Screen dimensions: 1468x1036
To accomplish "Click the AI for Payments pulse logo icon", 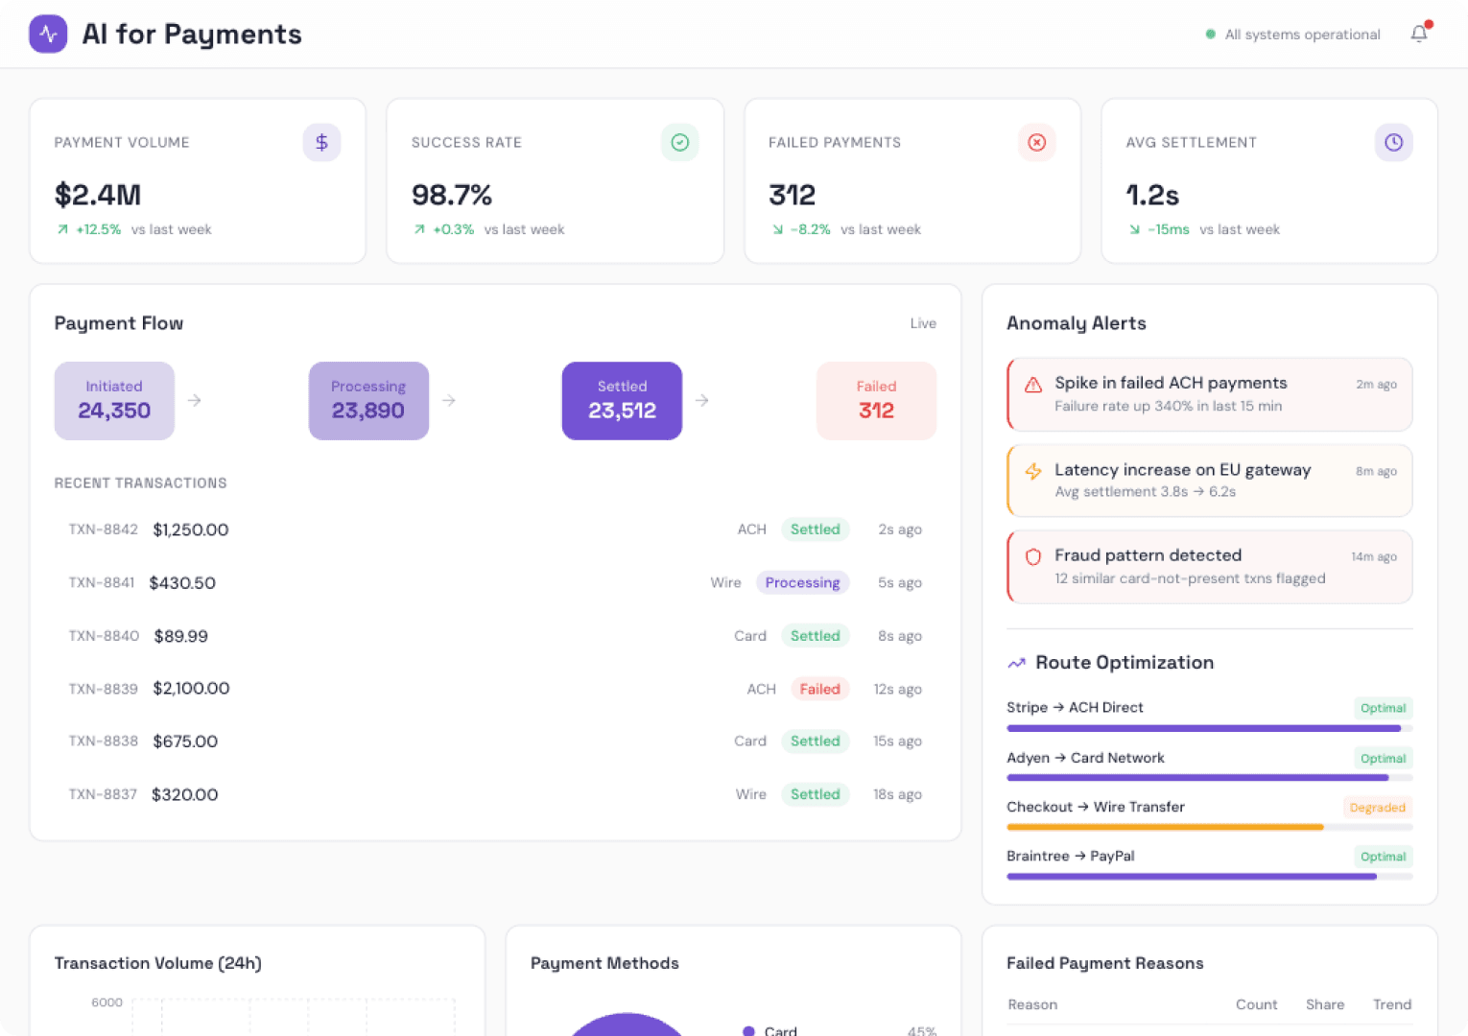I will coord(48,34).
